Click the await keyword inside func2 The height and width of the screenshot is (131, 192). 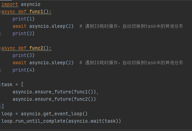[x=20, y=63]
